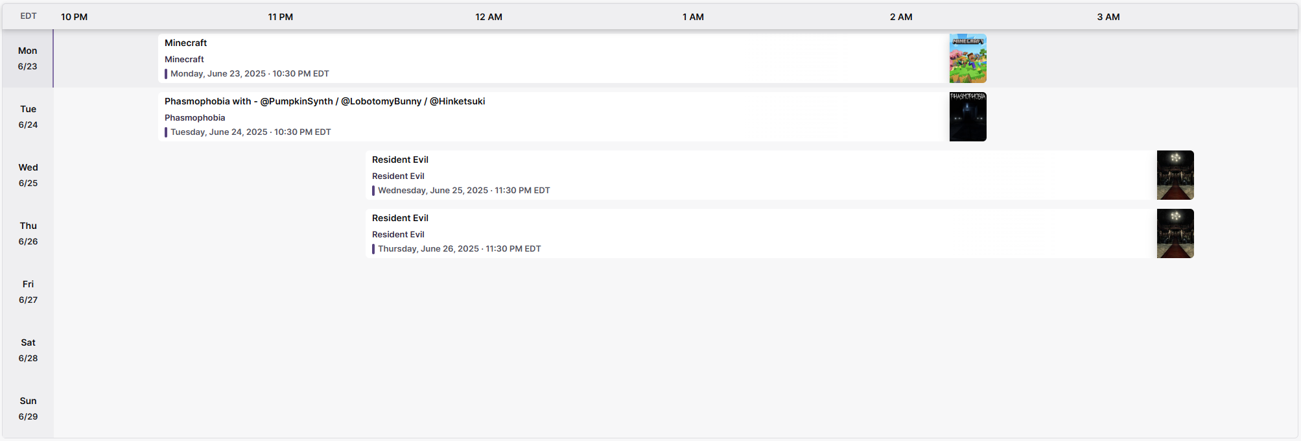Select the Sun 6/29 day row header
Screen dimensions: 1301x441
pyautogui.click(x=28, y=409)
